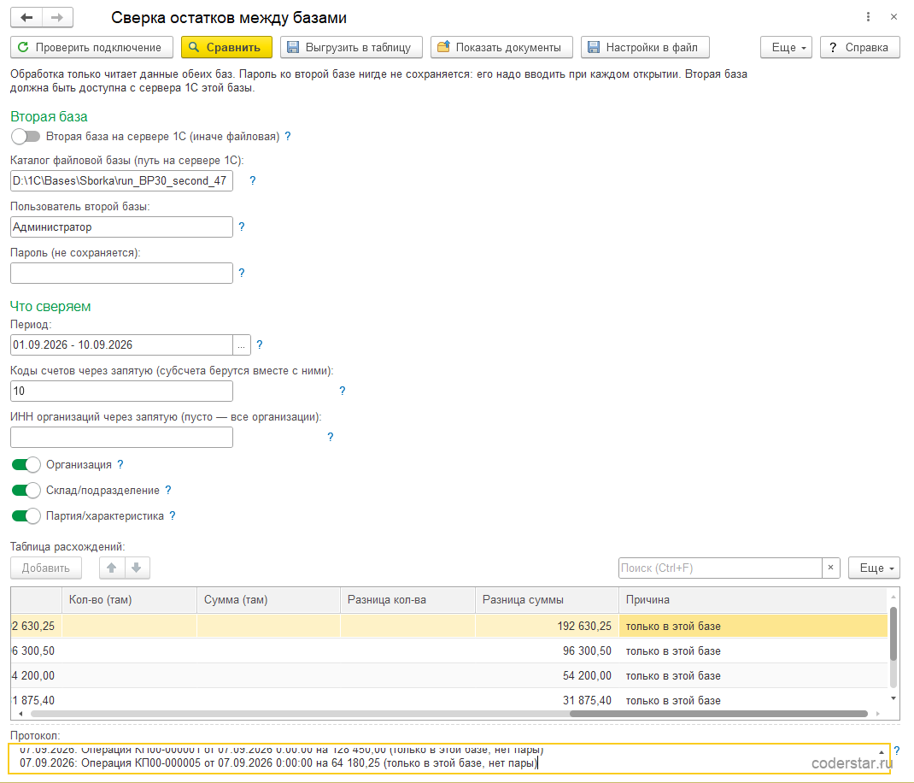The height and width of the screenshot is (783, 914).
Task: Switch off the Партия/характеристика toggle
Action: click(x=26, y=515)
